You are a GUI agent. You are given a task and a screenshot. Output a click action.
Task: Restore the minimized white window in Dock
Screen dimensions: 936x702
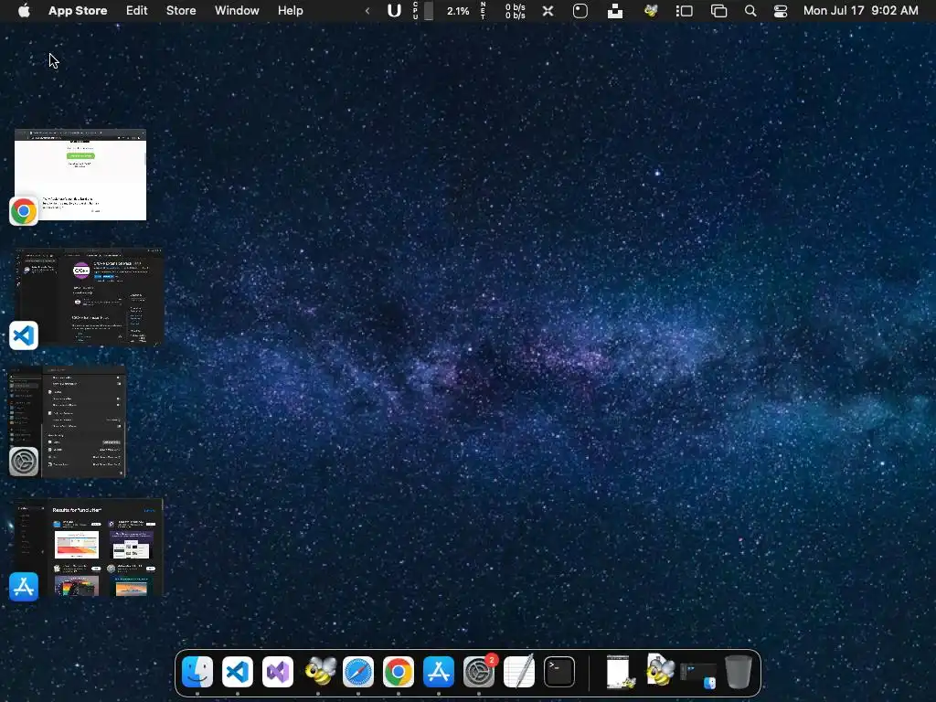619,672
